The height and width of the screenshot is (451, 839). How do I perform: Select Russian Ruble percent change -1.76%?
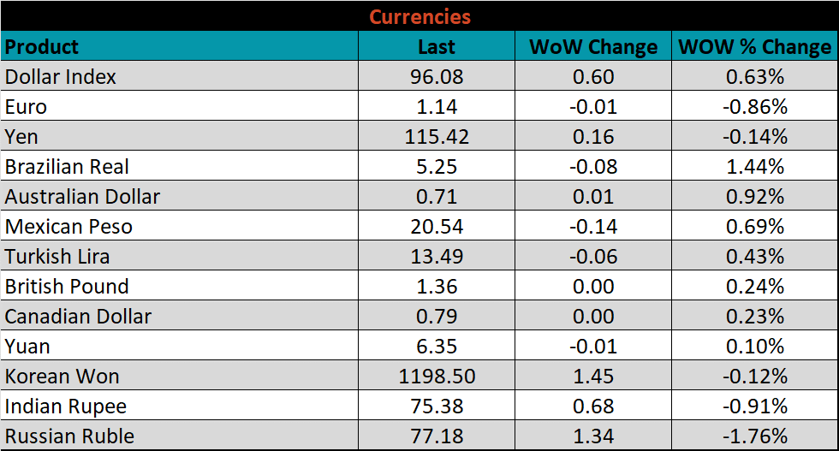754,436
